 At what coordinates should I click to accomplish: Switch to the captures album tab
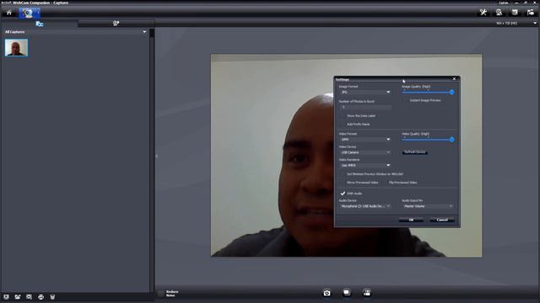(40, 24)
